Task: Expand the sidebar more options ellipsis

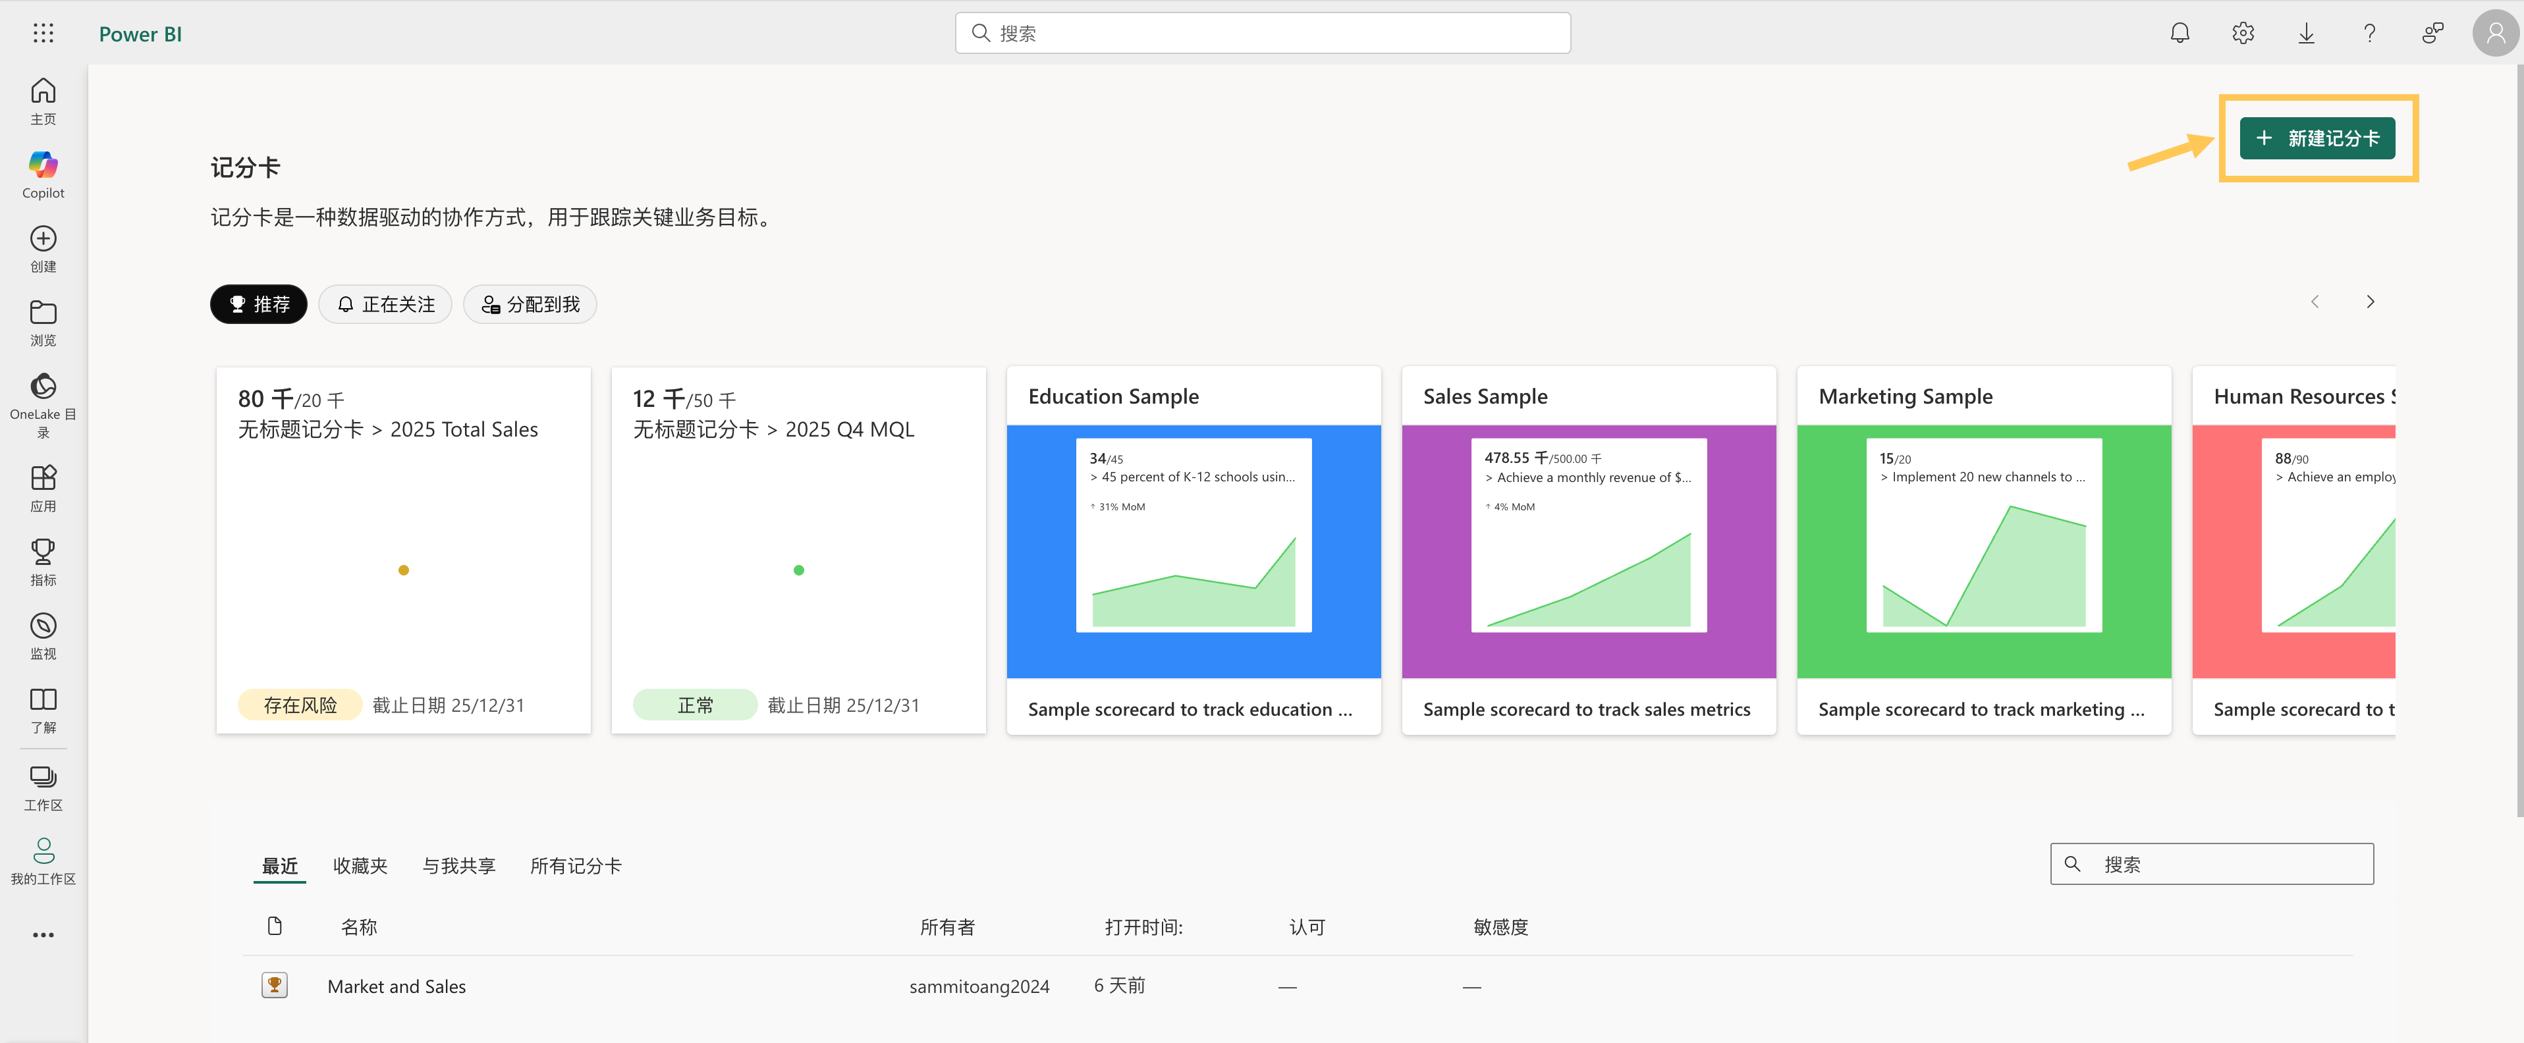Action: [43, 935]
